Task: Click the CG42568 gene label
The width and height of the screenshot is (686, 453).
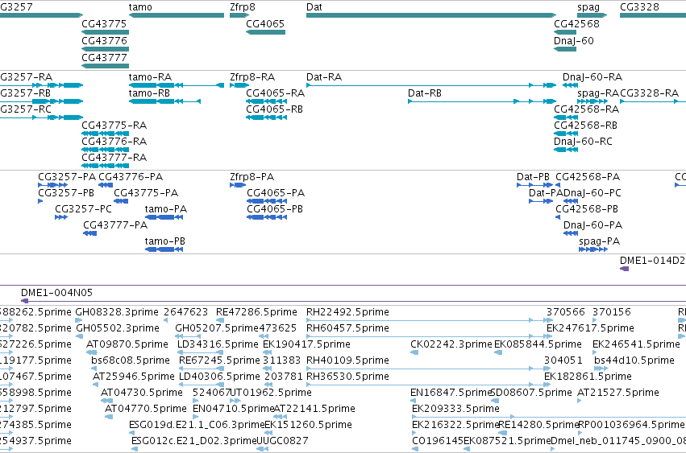Action: pos(576,24)
